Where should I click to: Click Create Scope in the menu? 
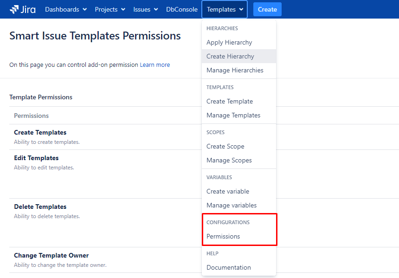click(x=225, y=146)
